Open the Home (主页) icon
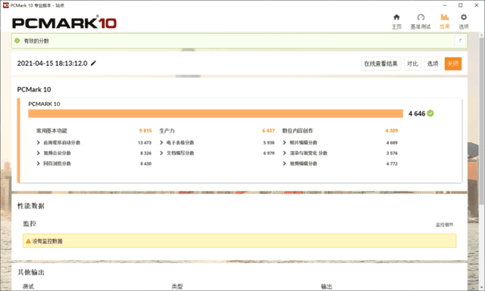The height and width of the screenshot is (291, 485). (396, 17)
